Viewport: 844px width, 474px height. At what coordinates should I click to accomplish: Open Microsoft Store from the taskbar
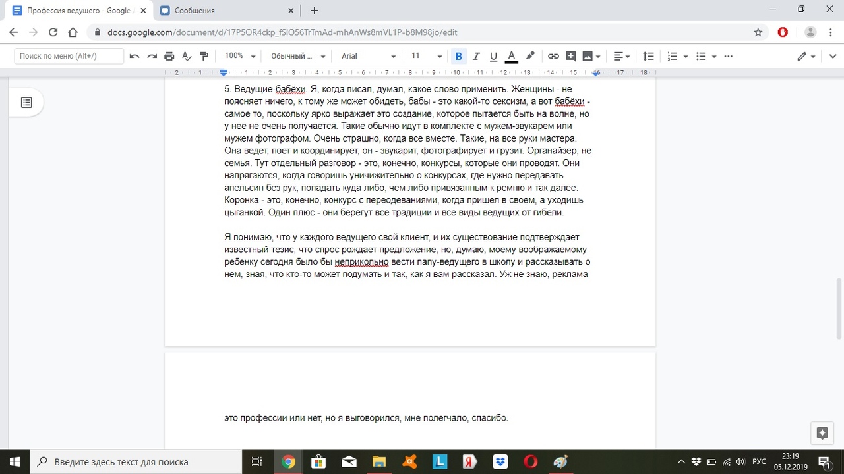click(318, 461)
